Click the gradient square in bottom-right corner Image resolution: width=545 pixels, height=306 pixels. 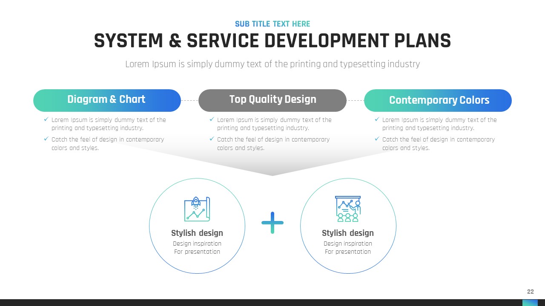click(x=530, y=303)
